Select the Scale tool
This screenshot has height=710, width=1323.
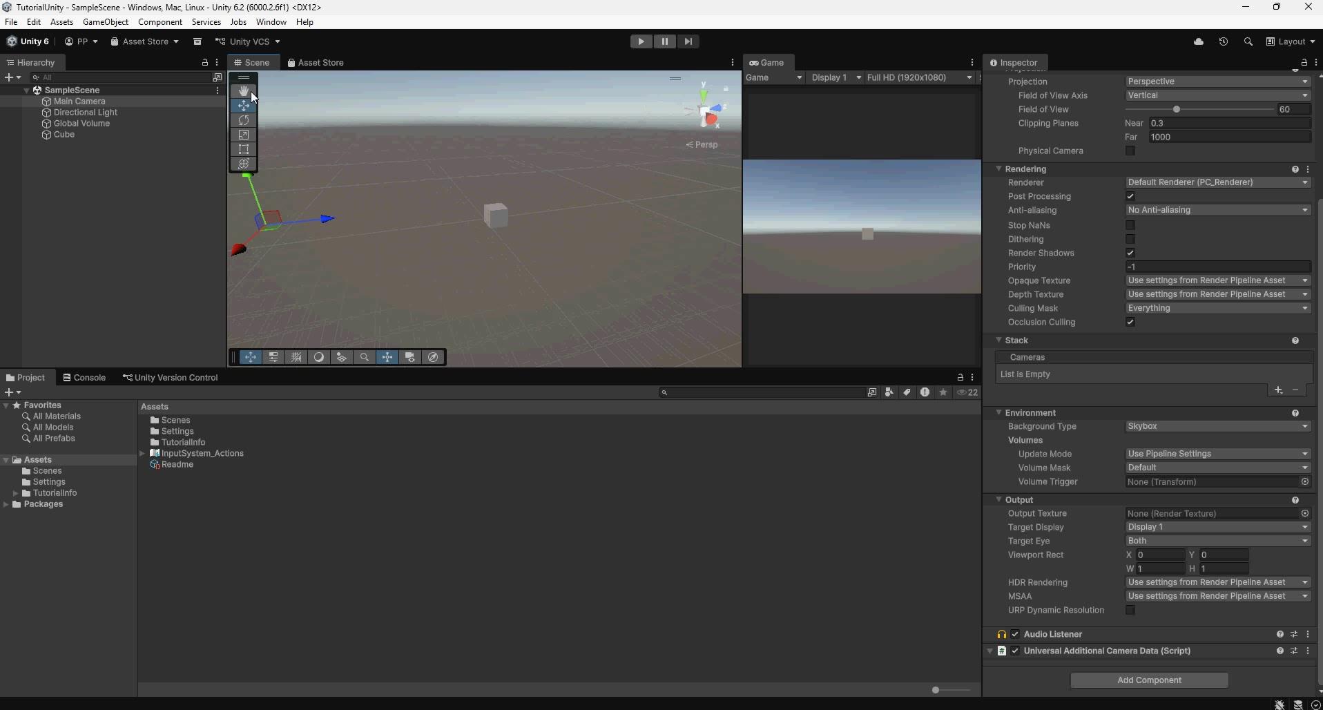click(243, 135)
